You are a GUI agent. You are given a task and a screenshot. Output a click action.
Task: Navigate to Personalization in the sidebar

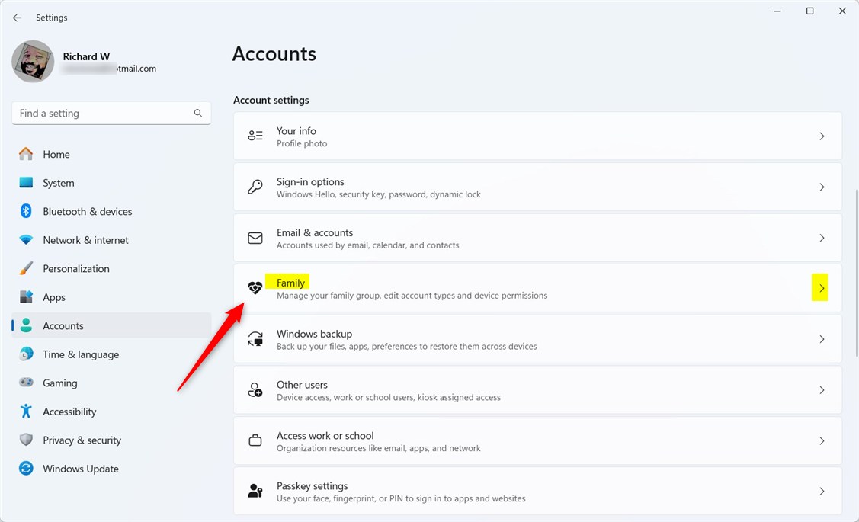tap(76, 268)
